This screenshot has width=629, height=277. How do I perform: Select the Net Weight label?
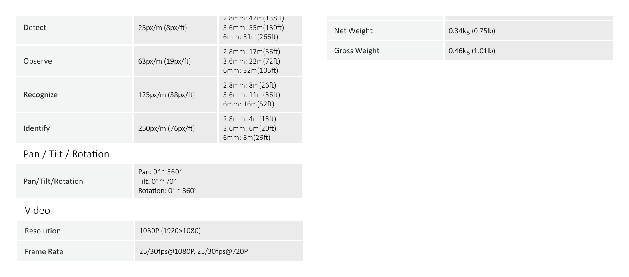click(x=353, y=31)
